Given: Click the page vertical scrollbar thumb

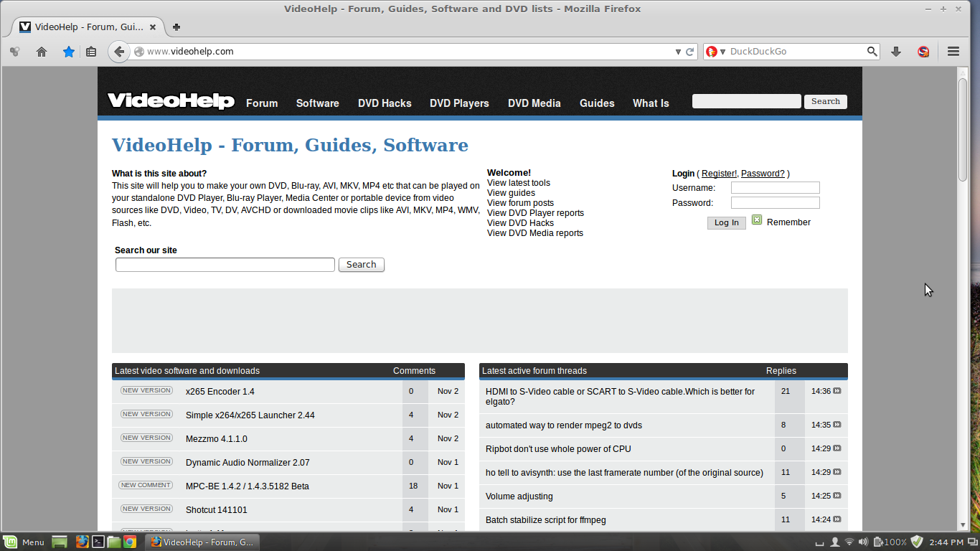Looking at the screenshot, I should coord(963,129).
